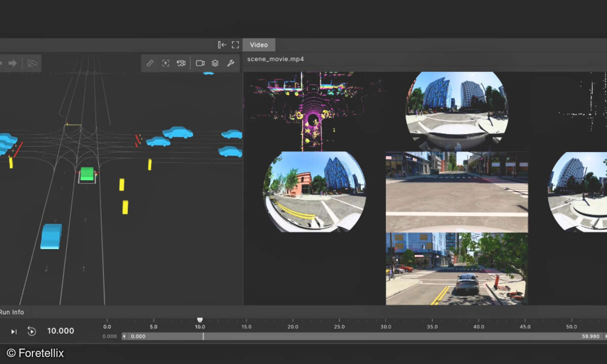Open the Run Info tab
The height and width of the screenshot is (364, 607).
12,312
